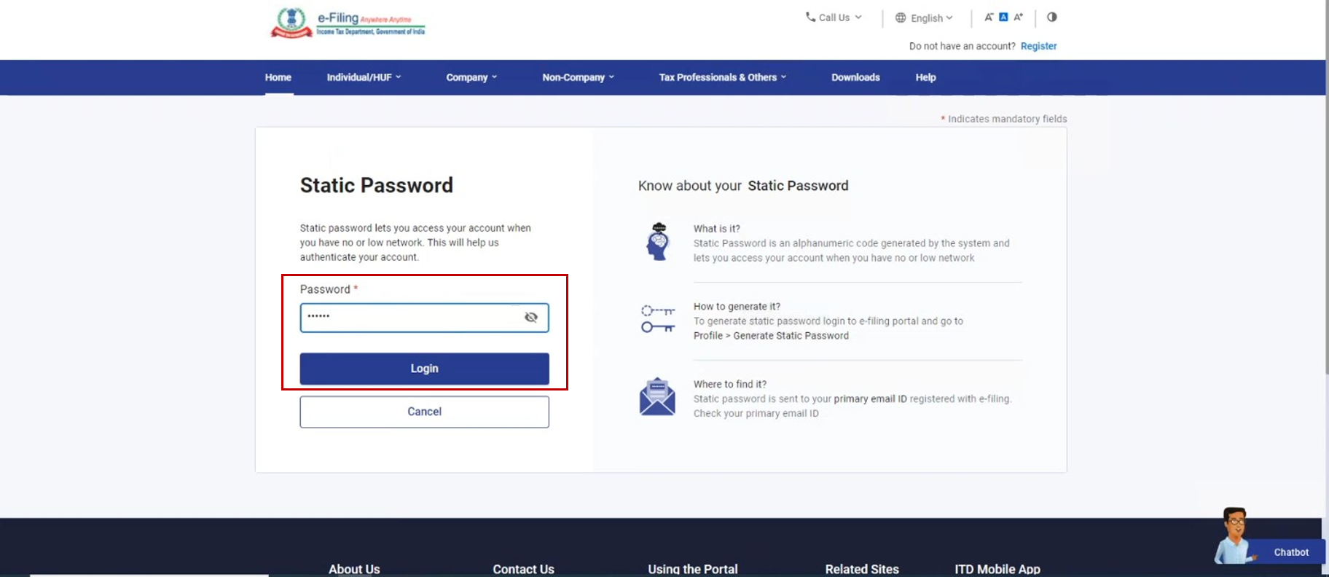Decrease font size with A- icon
The width and height of the screenshot is (1329, 577).
989,17
